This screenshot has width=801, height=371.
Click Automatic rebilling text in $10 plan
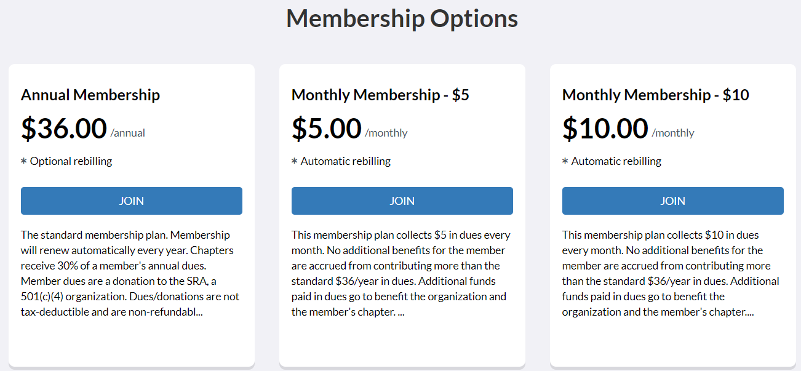[616, 161]
